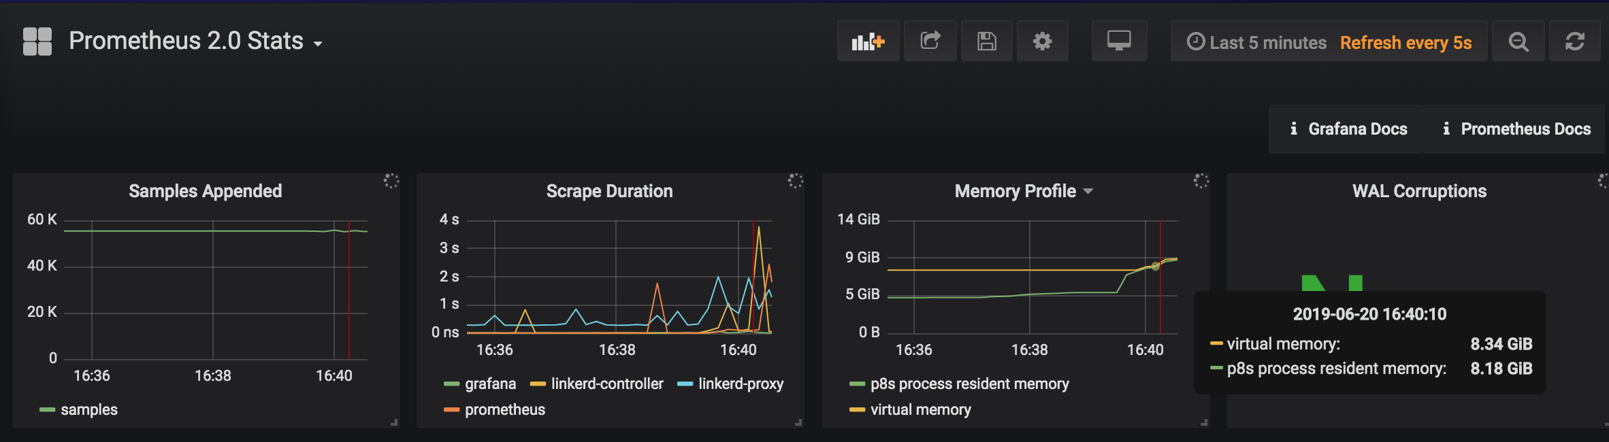
Task: Open the Samples Appended panel title menu
Action: 206,191
